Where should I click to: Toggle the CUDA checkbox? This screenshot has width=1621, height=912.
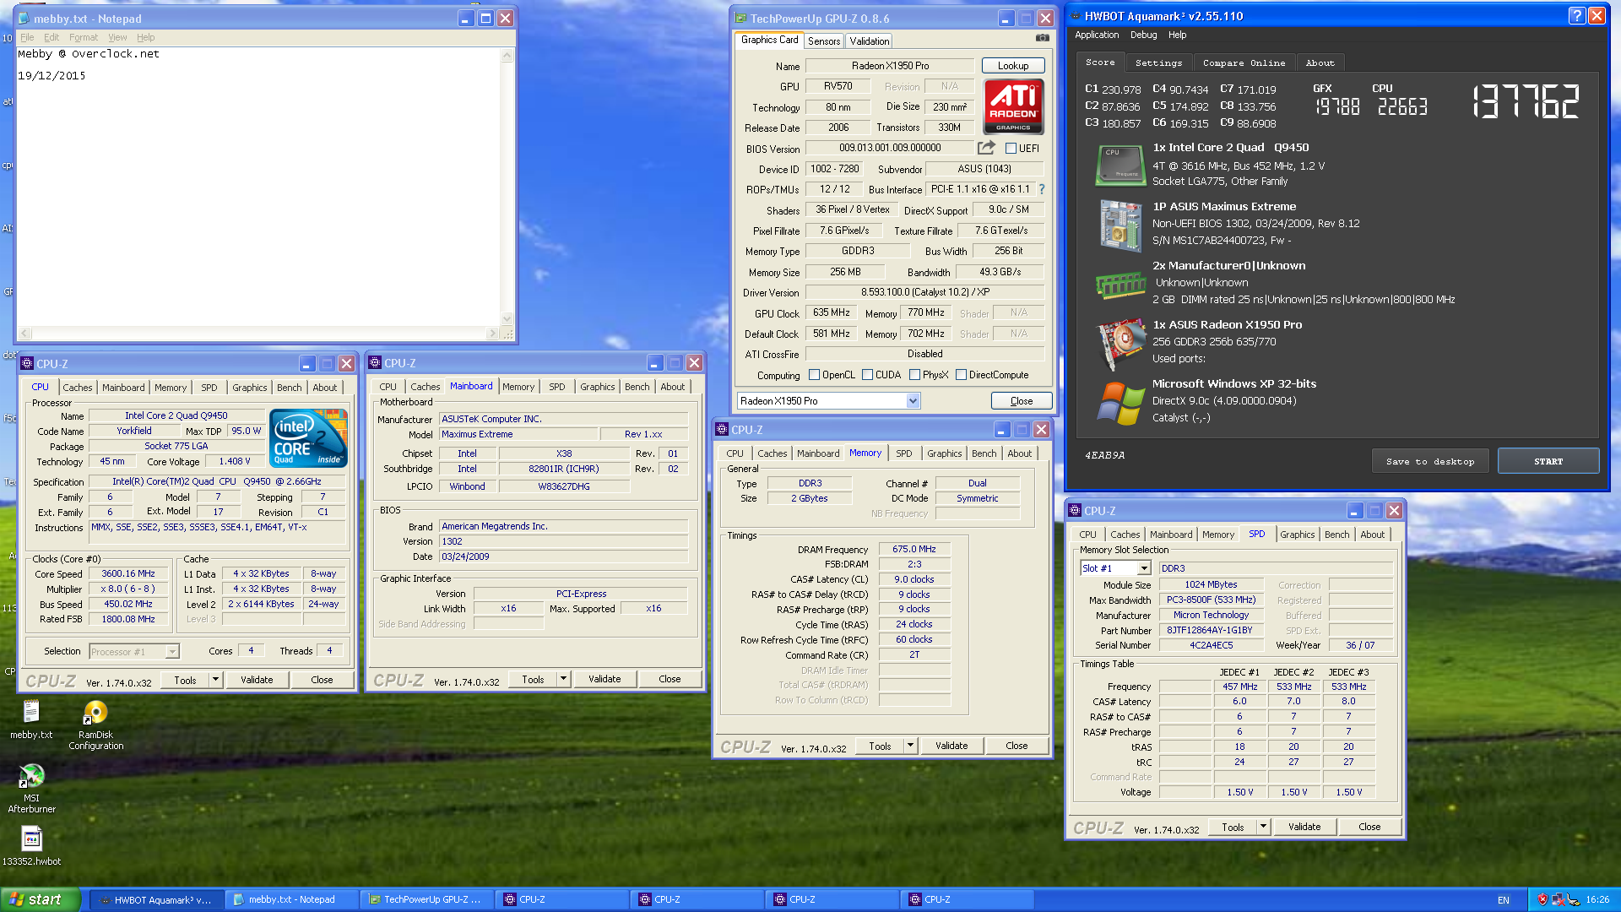click(867, 375)
